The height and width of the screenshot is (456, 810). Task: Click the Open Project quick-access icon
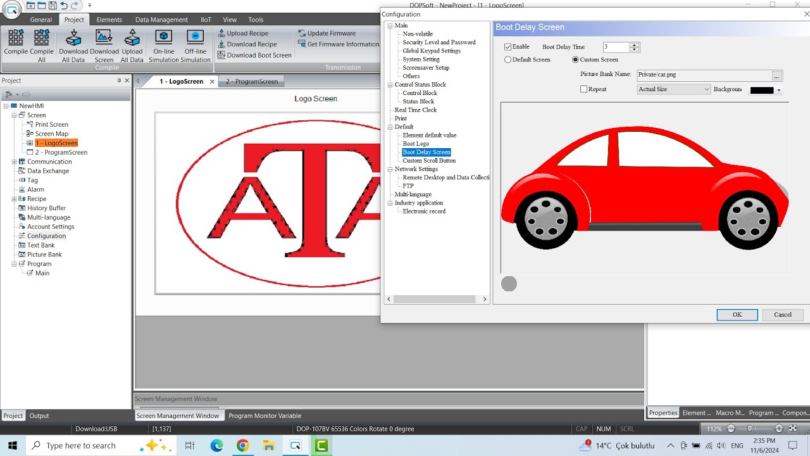[42, 6]
